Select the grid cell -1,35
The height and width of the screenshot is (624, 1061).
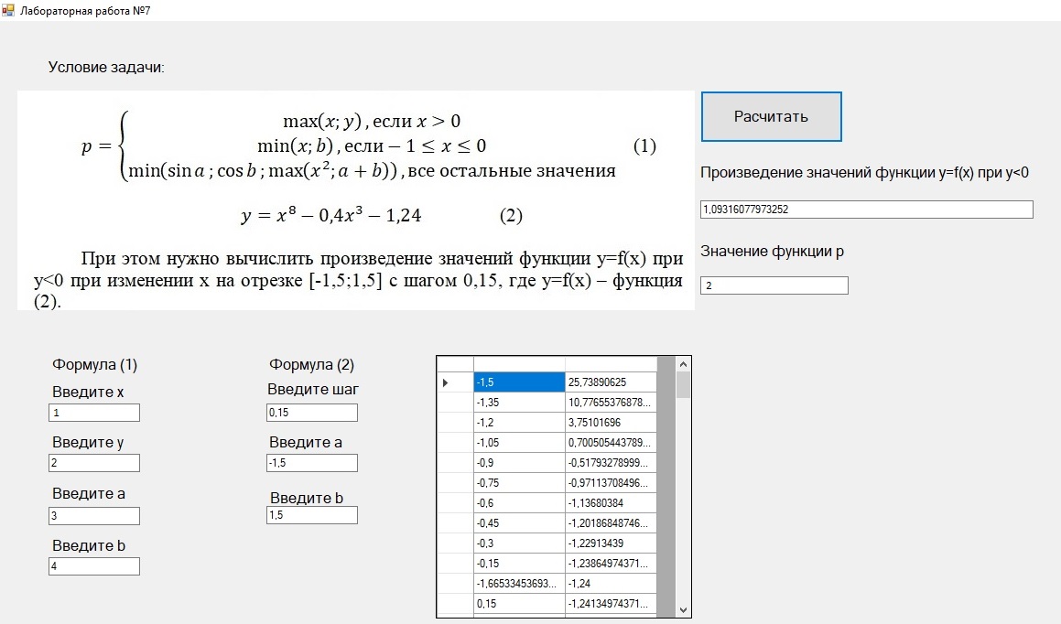pyautogui.click(x=519, y=403)
